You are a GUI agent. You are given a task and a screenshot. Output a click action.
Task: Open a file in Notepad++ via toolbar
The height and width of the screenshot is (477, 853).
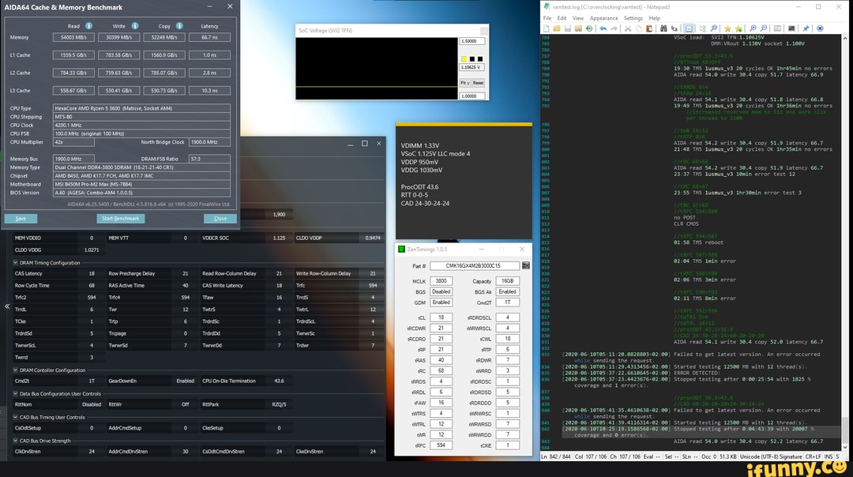pyautogui.click(x=557, y=28)
